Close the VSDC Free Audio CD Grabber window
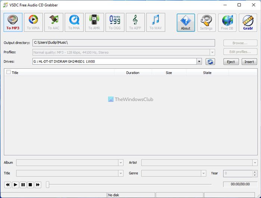The image size is (261, 198). point(254,5)
